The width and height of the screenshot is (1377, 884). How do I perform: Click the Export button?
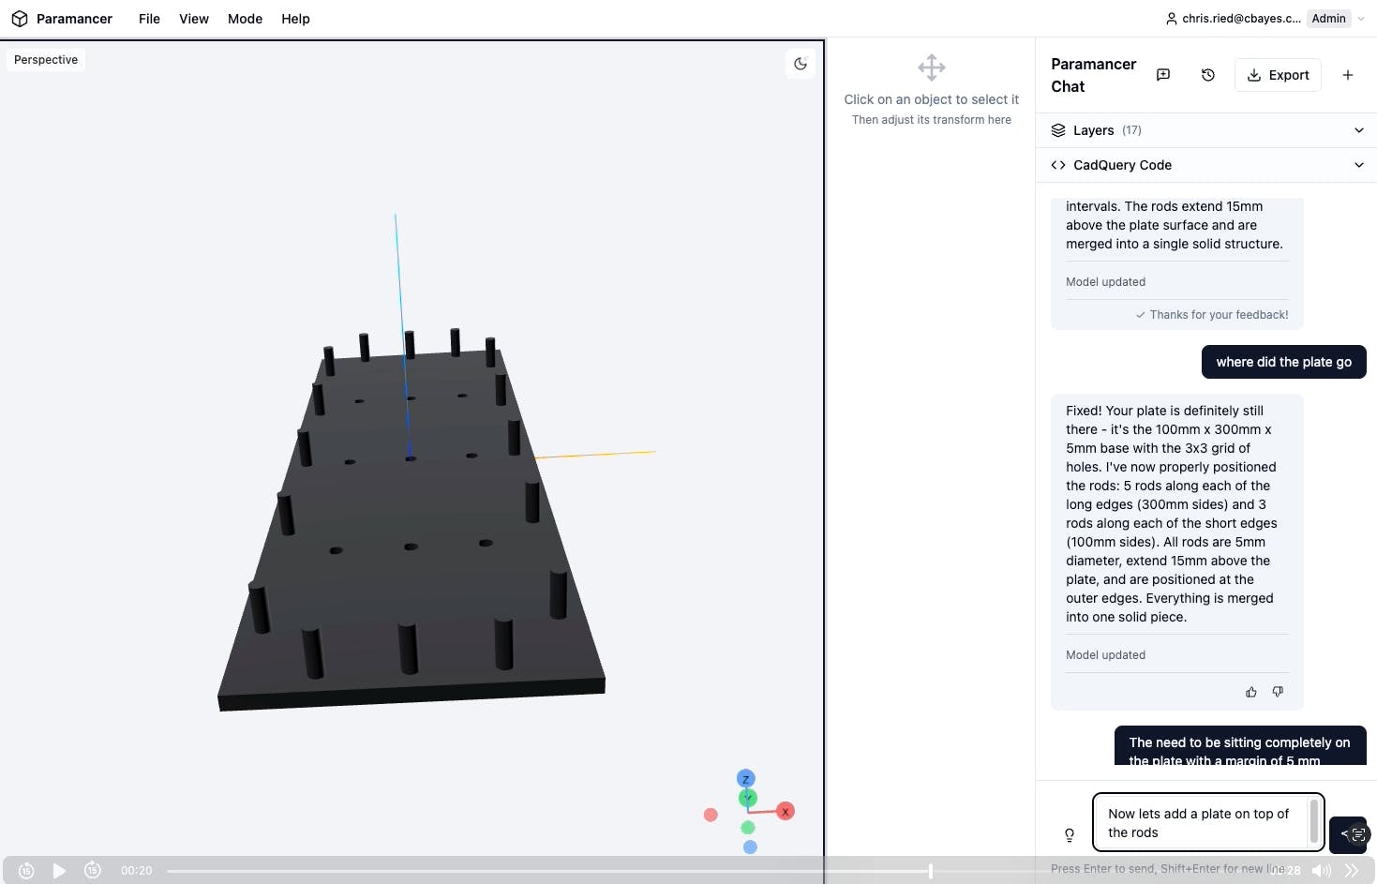1278,75
